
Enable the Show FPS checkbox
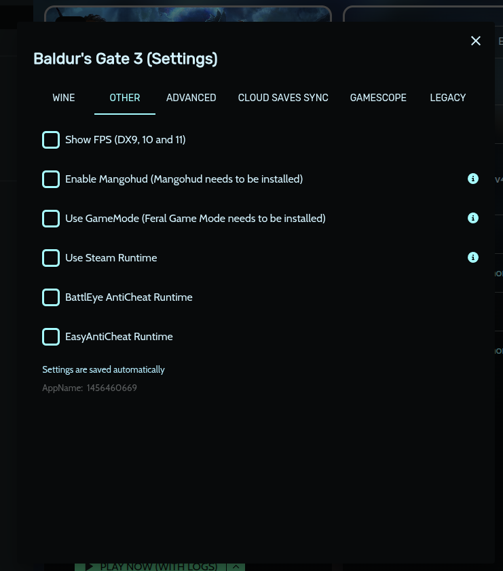tap(51, 140)
